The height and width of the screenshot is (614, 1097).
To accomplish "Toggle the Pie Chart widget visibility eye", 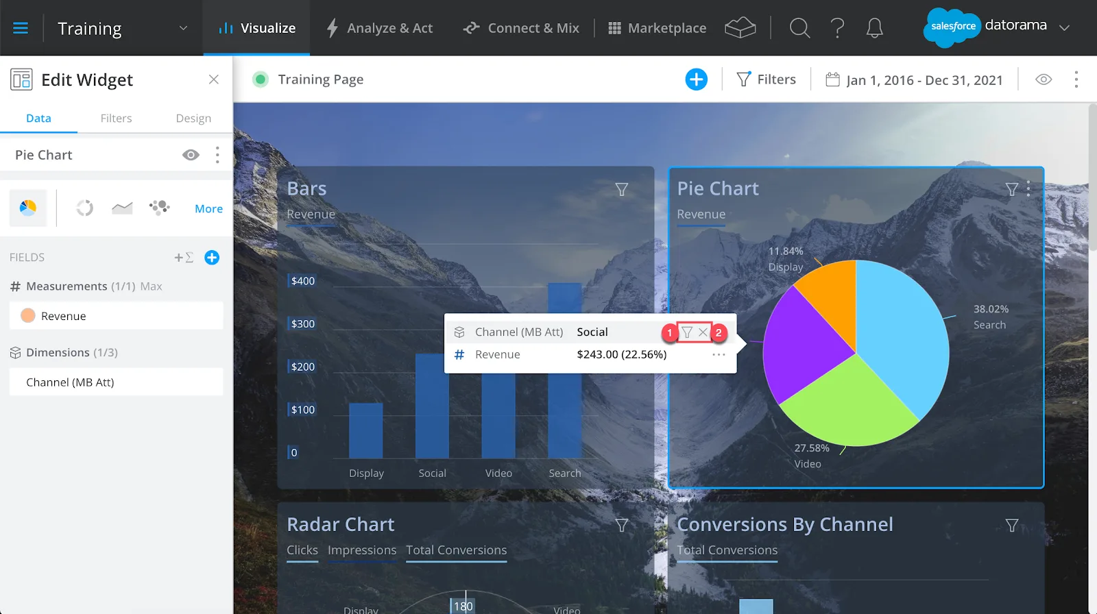I will coord(191,155).
